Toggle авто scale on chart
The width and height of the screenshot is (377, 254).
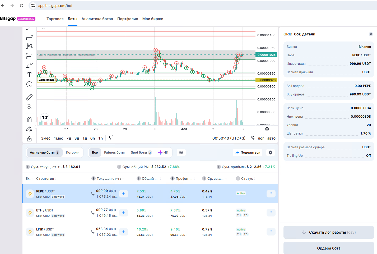click(x=271, y=138)
